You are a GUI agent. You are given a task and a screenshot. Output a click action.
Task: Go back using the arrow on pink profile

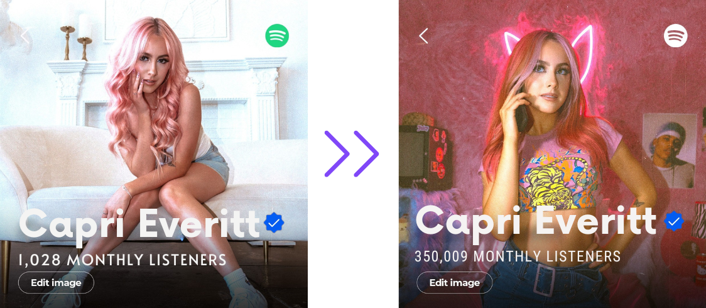pyautogui.click(x=423, y=36)
